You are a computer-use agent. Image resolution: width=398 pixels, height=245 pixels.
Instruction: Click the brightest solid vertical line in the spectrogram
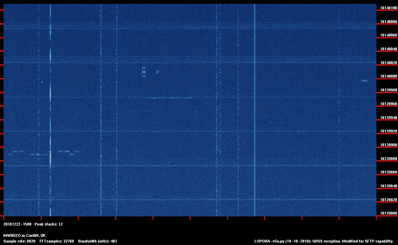tap(255, 106)
